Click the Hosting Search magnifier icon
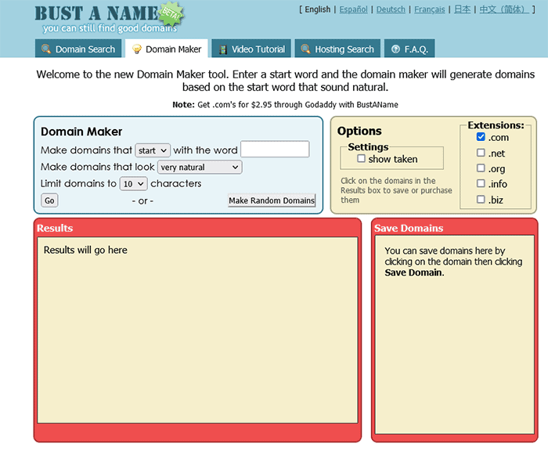This screenshot has height=451, width=548. (x=305, y=49)
